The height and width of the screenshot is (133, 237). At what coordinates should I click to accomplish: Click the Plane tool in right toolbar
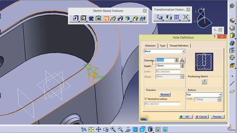232,91
